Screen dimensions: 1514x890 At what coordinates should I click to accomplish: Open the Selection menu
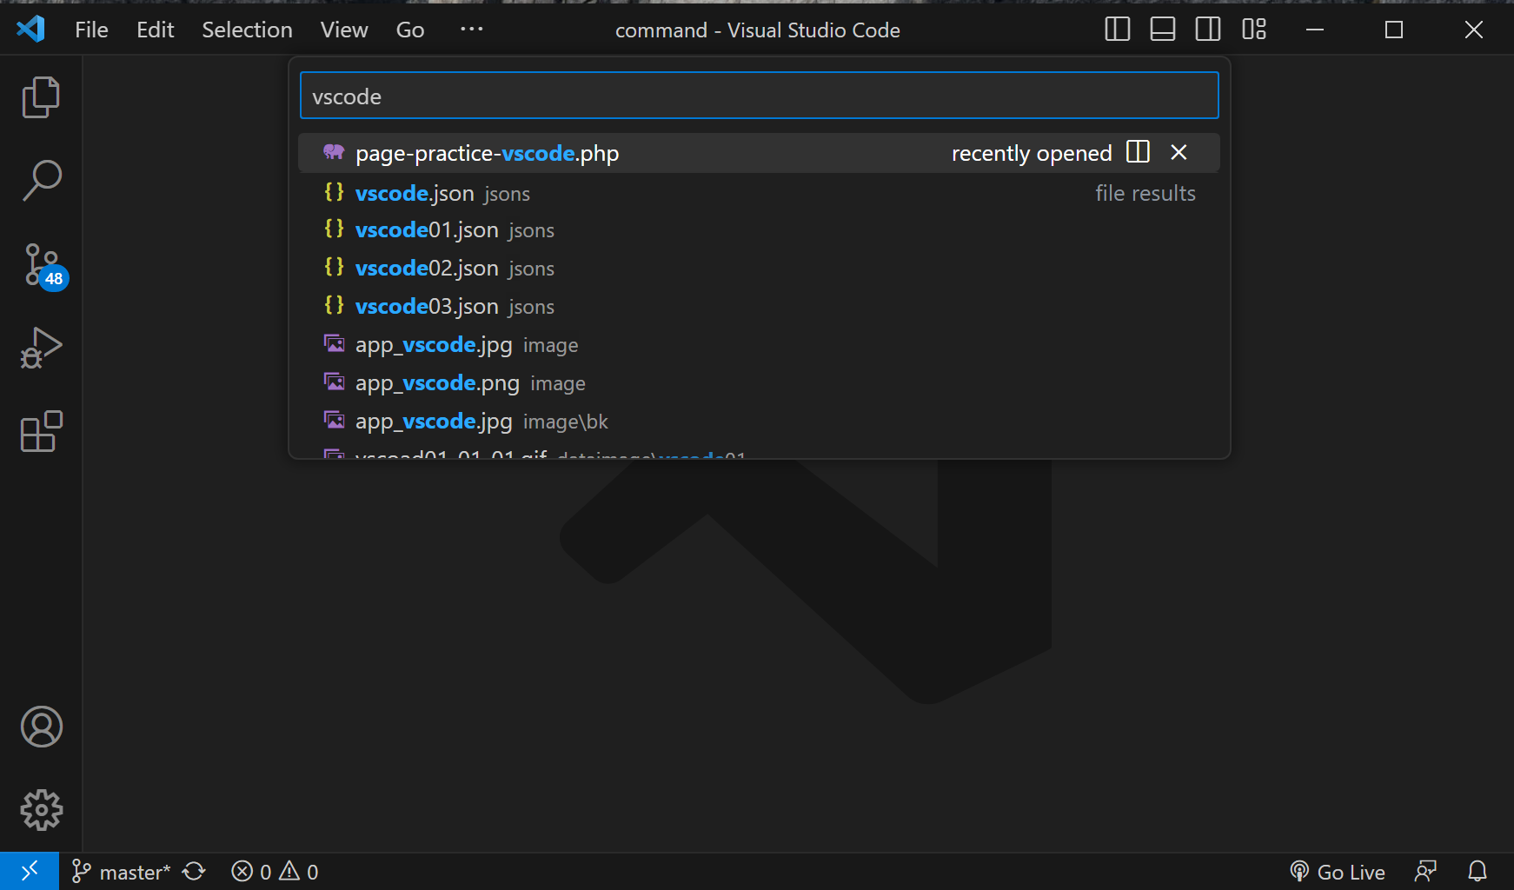(x=247, y=29)
